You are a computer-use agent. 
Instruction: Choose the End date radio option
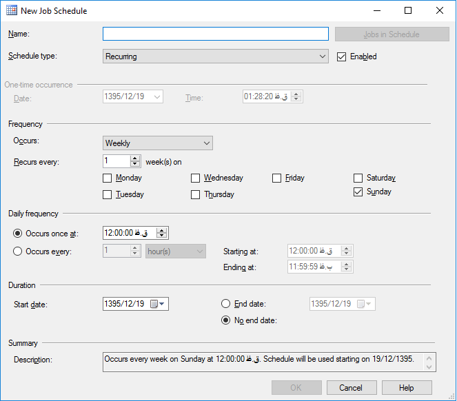click(225, 304)
